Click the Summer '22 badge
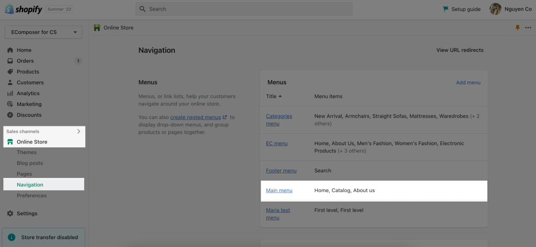Image resolution: width=536 pixels, height=247 pixels. 60,9
